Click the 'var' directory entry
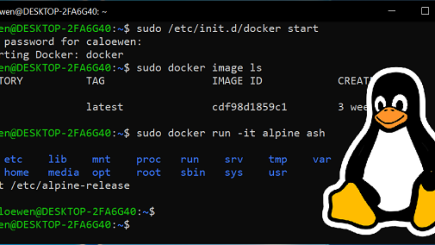Viewport: 435px width, 245px height. [x=322, y=159]
